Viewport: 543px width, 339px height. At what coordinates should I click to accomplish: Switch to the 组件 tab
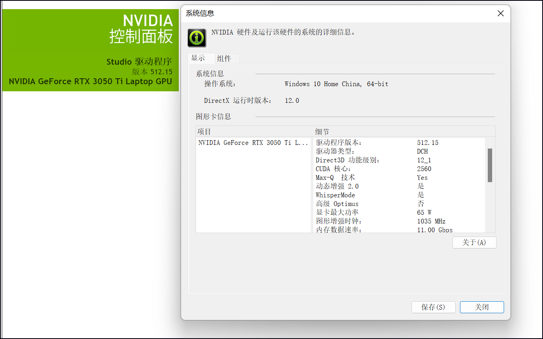tap(224, 59)
